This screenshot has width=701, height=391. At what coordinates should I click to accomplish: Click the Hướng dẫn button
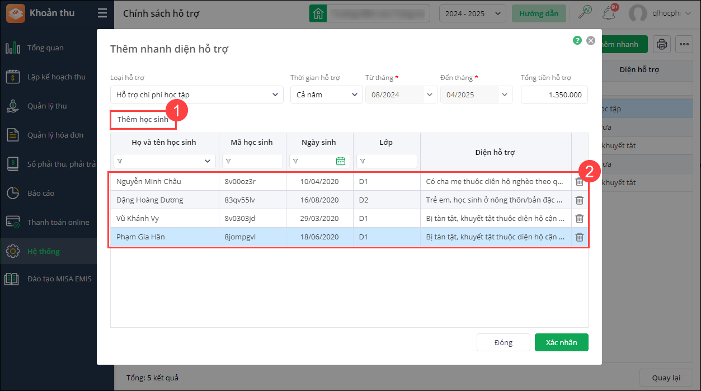coord(539,13)
